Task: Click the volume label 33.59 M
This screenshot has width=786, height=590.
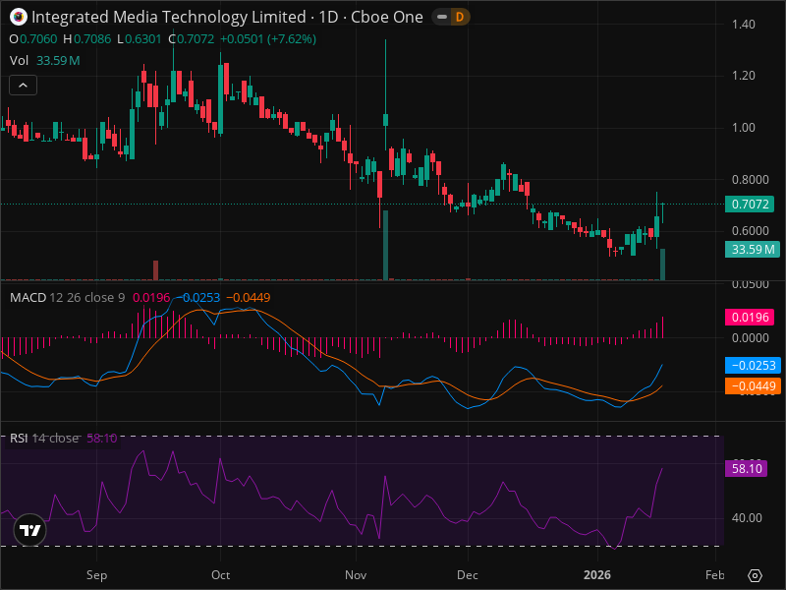Action: click(753, 250)
